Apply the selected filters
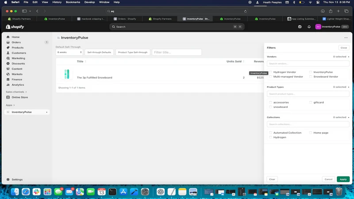This screenshot has width=354, height=199. pos(343,179)
